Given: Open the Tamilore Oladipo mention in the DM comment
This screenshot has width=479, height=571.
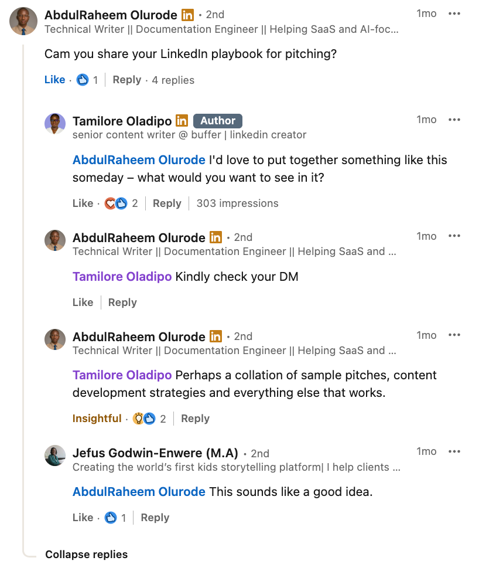Looking at the screenshot, I should pyautogui.click(x=122, y=276).
